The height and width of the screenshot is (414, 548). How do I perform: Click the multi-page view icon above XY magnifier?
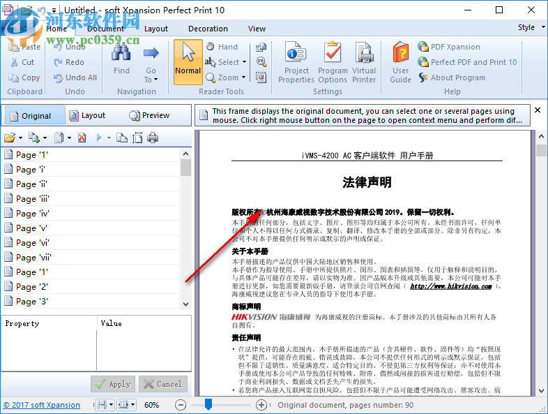pos(261,47)
